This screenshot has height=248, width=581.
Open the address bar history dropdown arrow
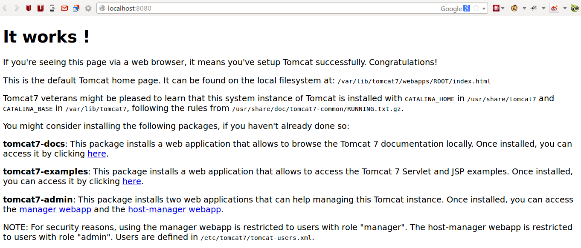pos(484,9)
